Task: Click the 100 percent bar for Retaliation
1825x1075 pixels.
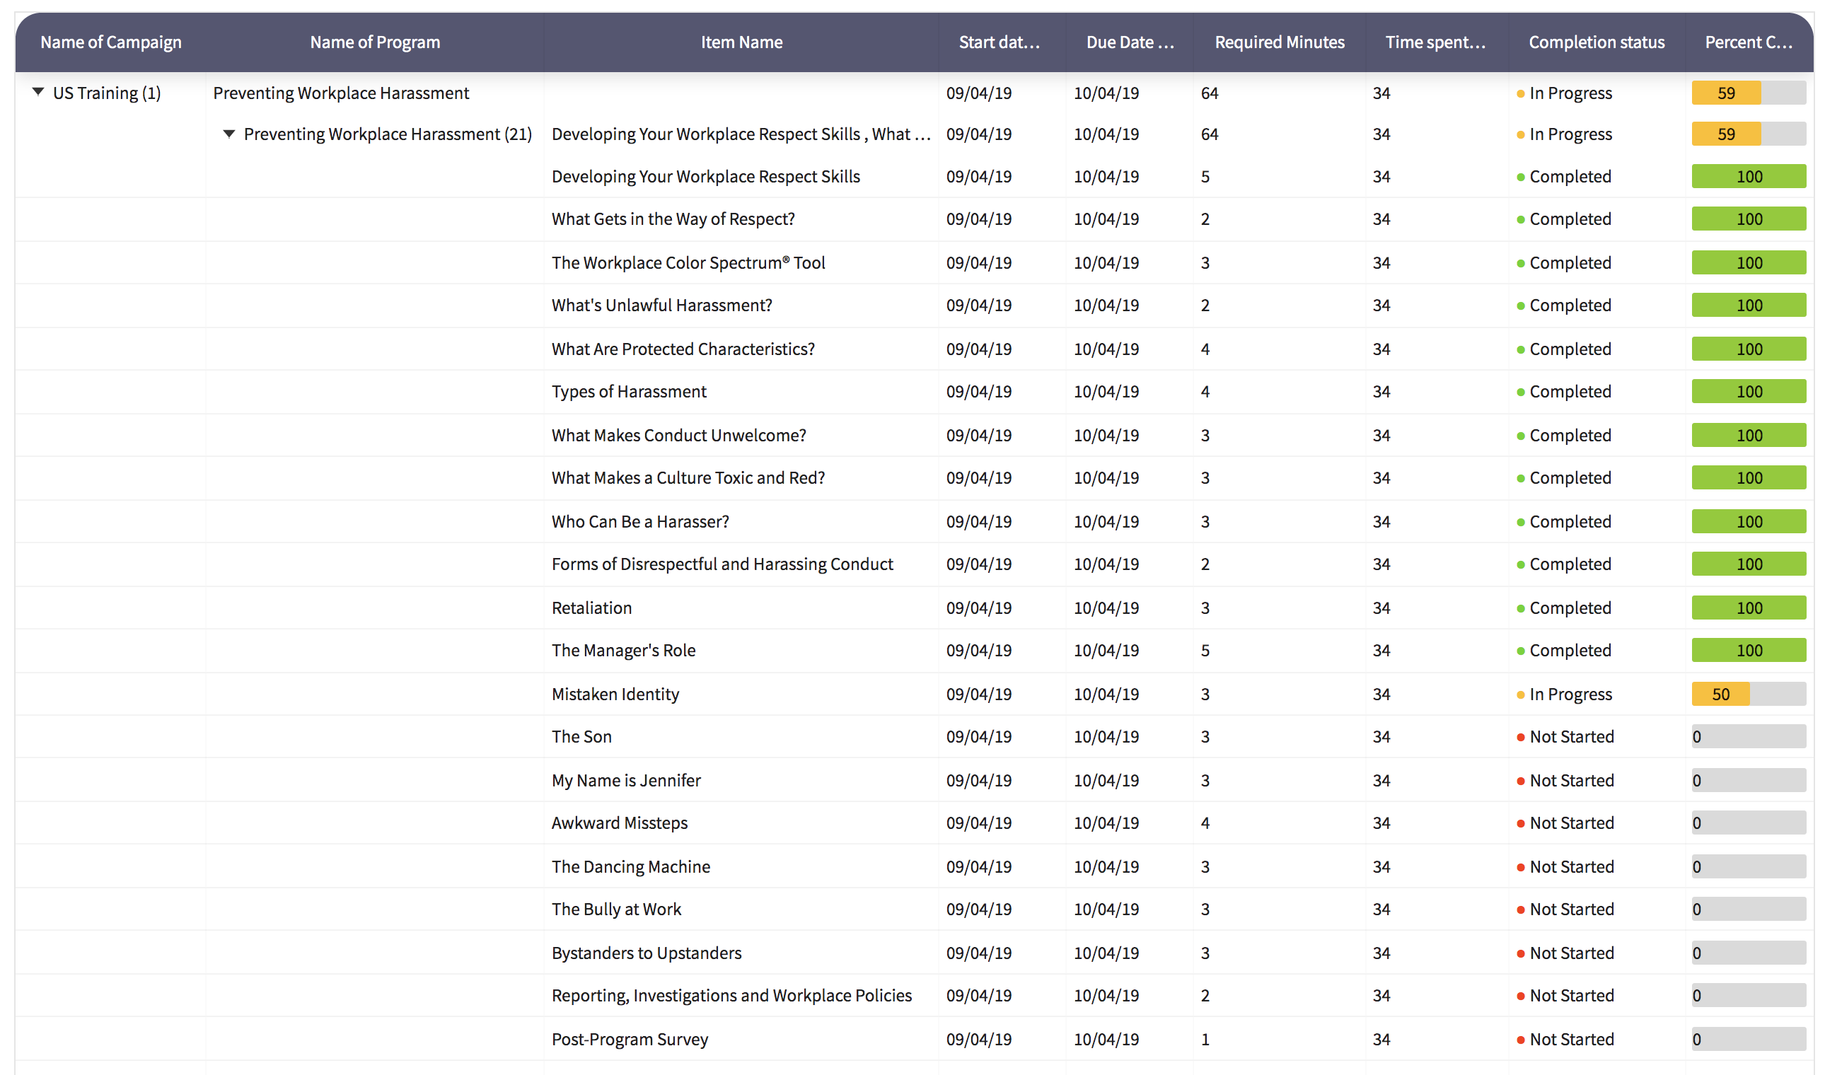Action: 1748,608
